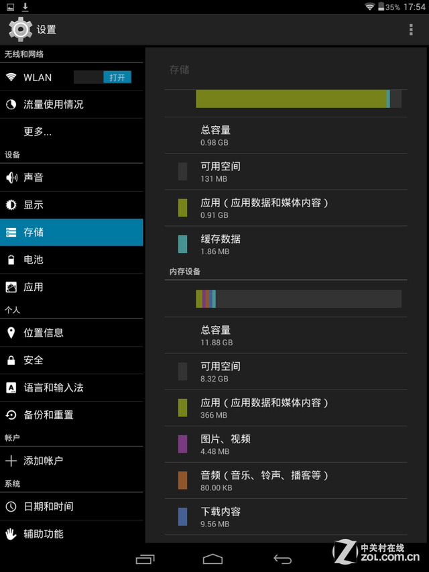Tap the internal storage usage bar
429x572 pixels.
[x=298, y=298]
